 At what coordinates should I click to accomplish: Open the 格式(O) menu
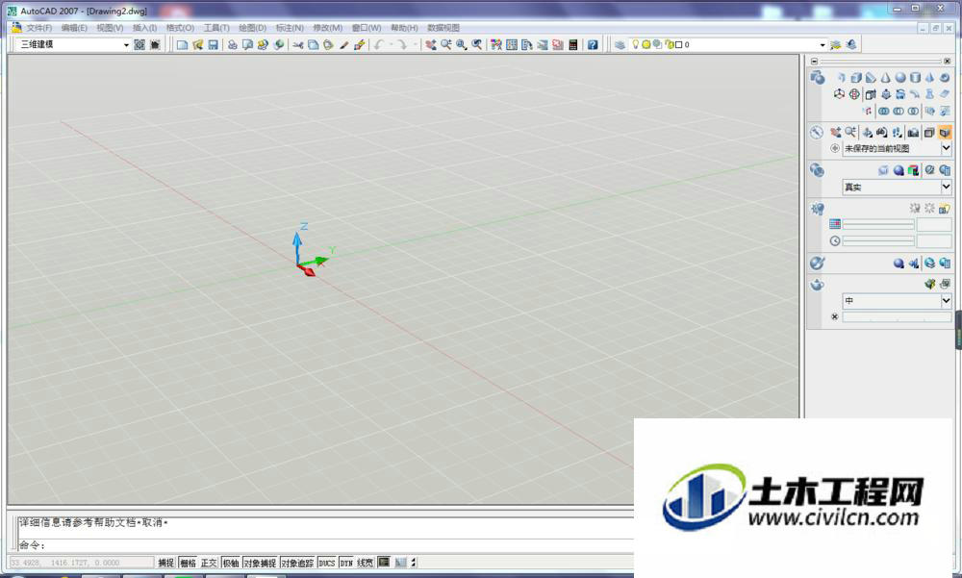coord(181,28)
